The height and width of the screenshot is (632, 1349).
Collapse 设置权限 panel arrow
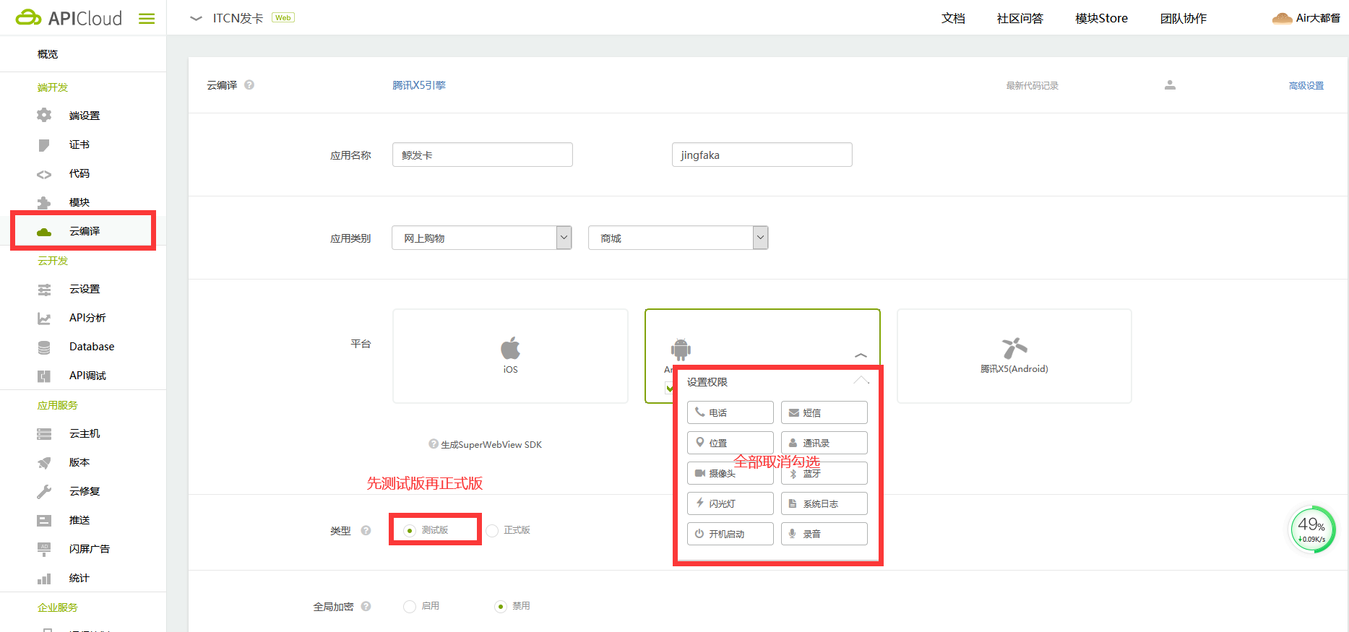861,380
